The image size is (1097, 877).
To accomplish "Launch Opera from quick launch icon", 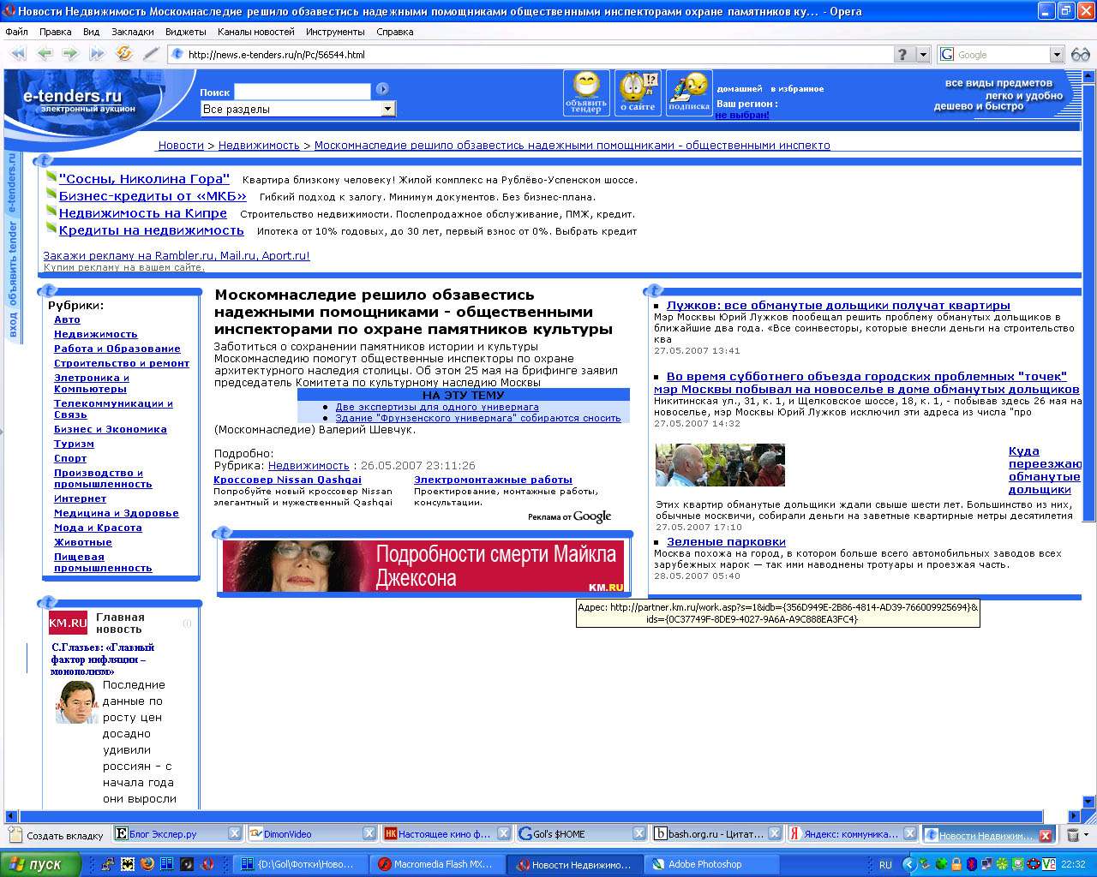I will point(207,864).
